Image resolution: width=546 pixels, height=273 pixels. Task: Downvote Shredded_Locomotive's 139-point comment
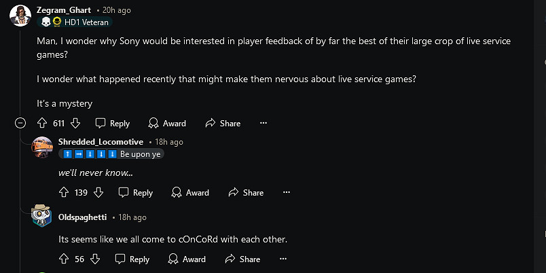point(98,192)
